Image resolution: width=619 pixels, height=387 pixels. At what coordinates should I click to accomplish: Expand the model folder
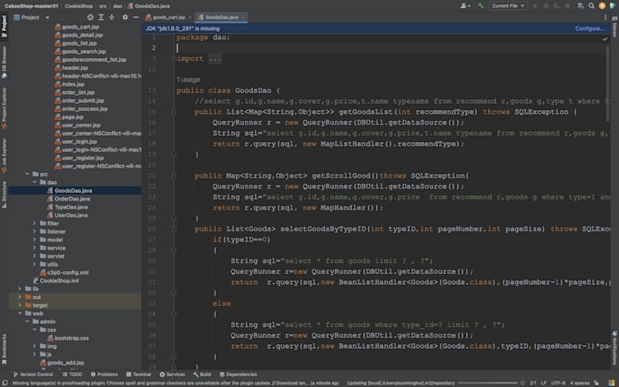pyautogui.click(x=35, y=239)
